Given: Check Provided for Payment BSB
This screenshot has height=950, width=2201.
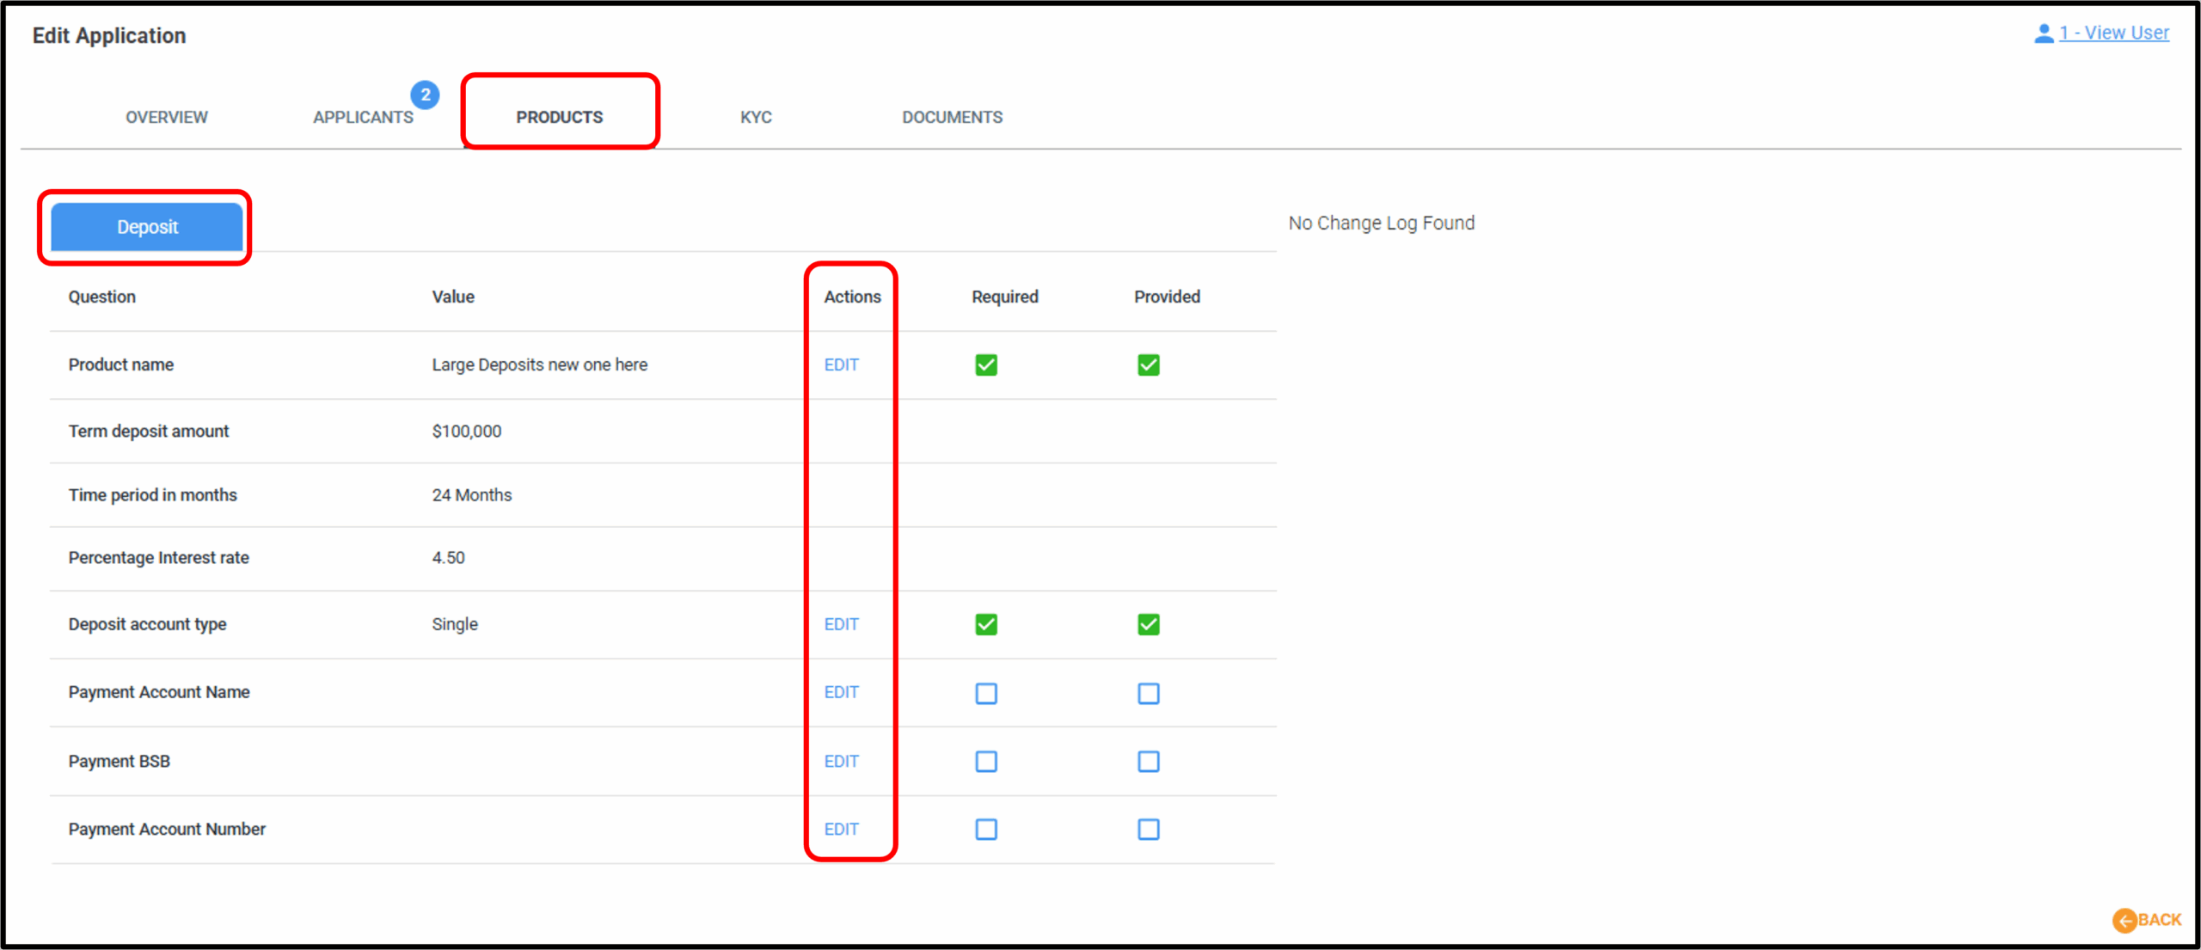Looking at the screenshot, I should coord(1149,762).
